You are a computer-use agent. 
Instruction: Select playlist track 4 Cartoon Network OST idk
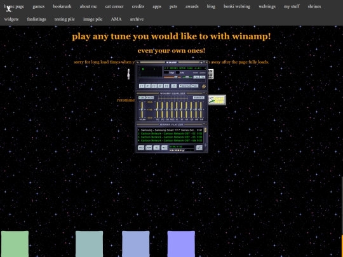pyautogui.click(x=170, y=140)
